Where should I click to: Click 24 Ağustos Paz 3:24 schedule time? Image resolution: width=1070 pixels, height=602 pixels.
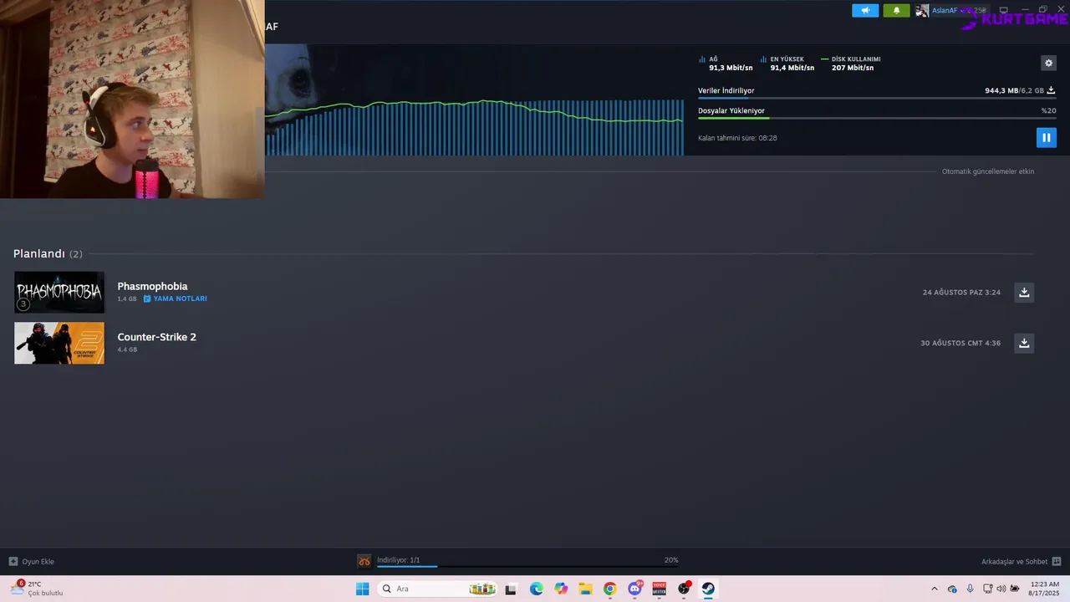click(x=961, y=293)
